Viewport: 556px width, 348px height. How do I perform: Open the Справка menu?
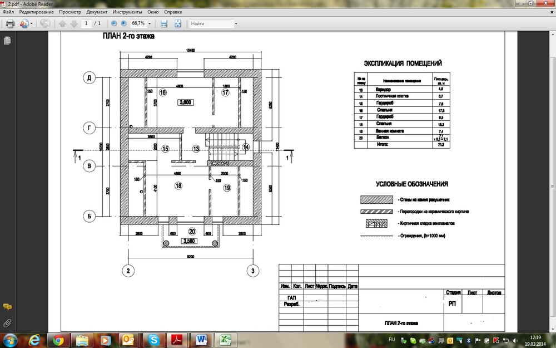click(x=173, y=12)
